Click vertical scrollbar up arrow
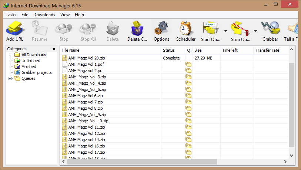 point(291,49)
